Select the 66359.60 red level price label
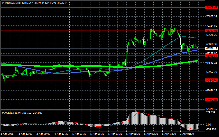Viewport: 219px width, 137px height. 212,80
